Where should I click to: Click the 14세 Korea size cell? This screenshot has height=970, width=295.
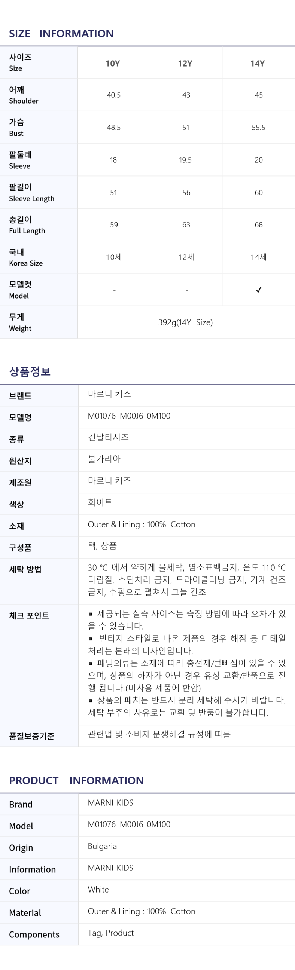[258, 257]
